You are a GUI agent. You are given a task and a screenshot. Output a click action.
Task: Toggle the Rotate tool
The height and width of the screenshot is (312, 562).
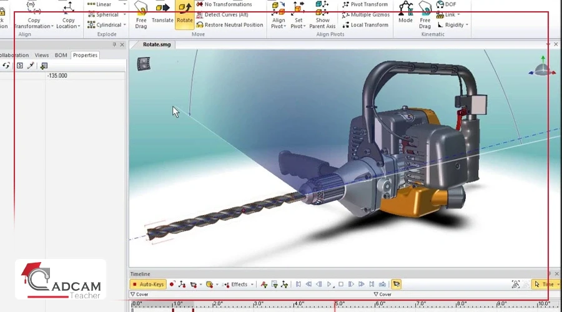pos(185,15)
